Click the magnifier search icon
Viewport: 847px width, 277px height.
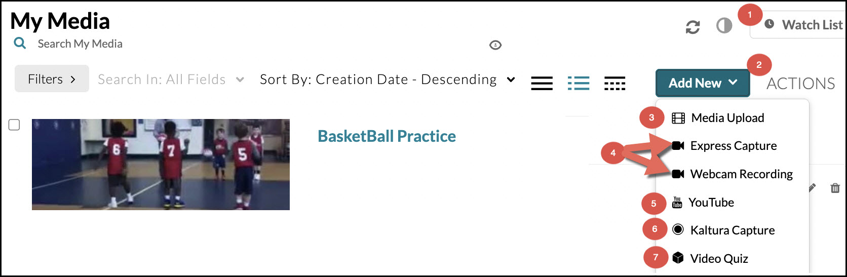pyautogui.click(x=20, y=44)
